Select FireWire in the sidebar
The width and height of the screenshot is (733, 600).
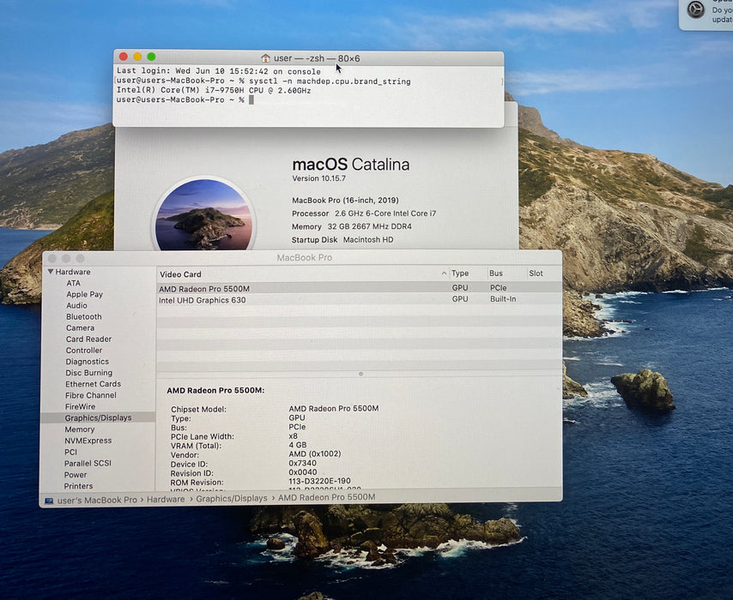(80, 406)
